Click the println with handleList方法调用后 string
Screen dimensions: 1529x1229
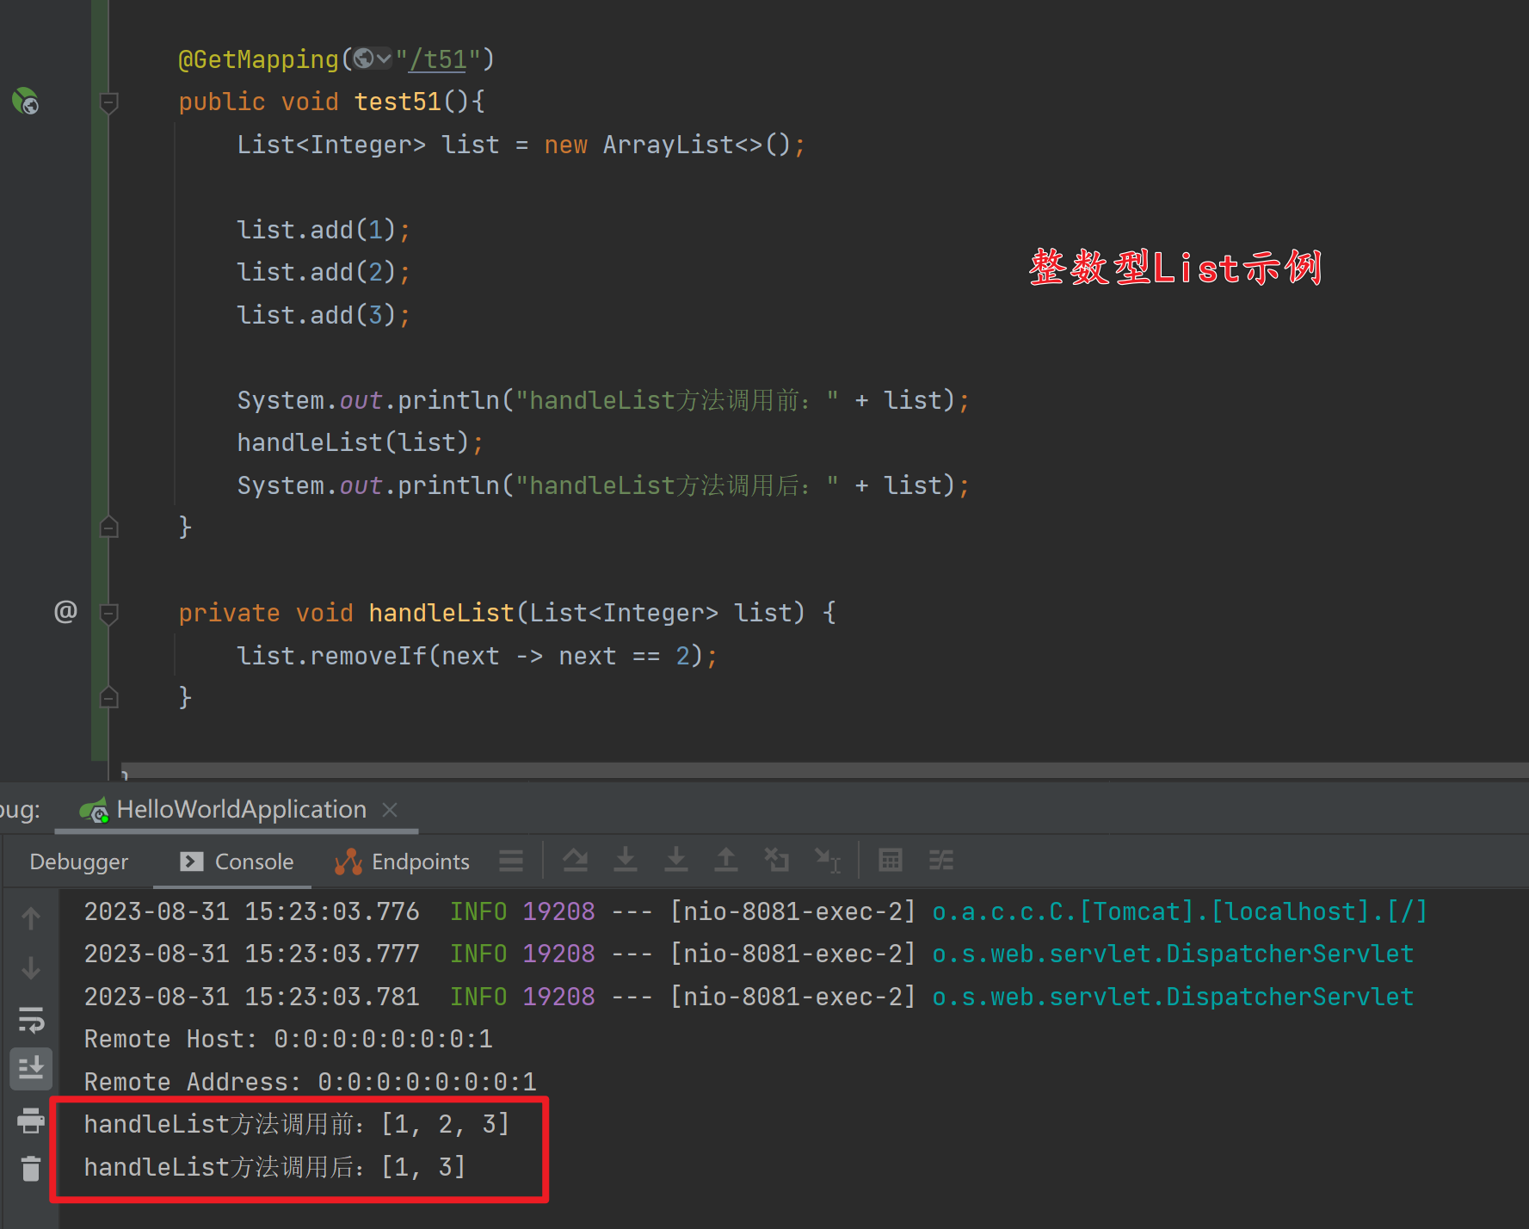(603, 485)
